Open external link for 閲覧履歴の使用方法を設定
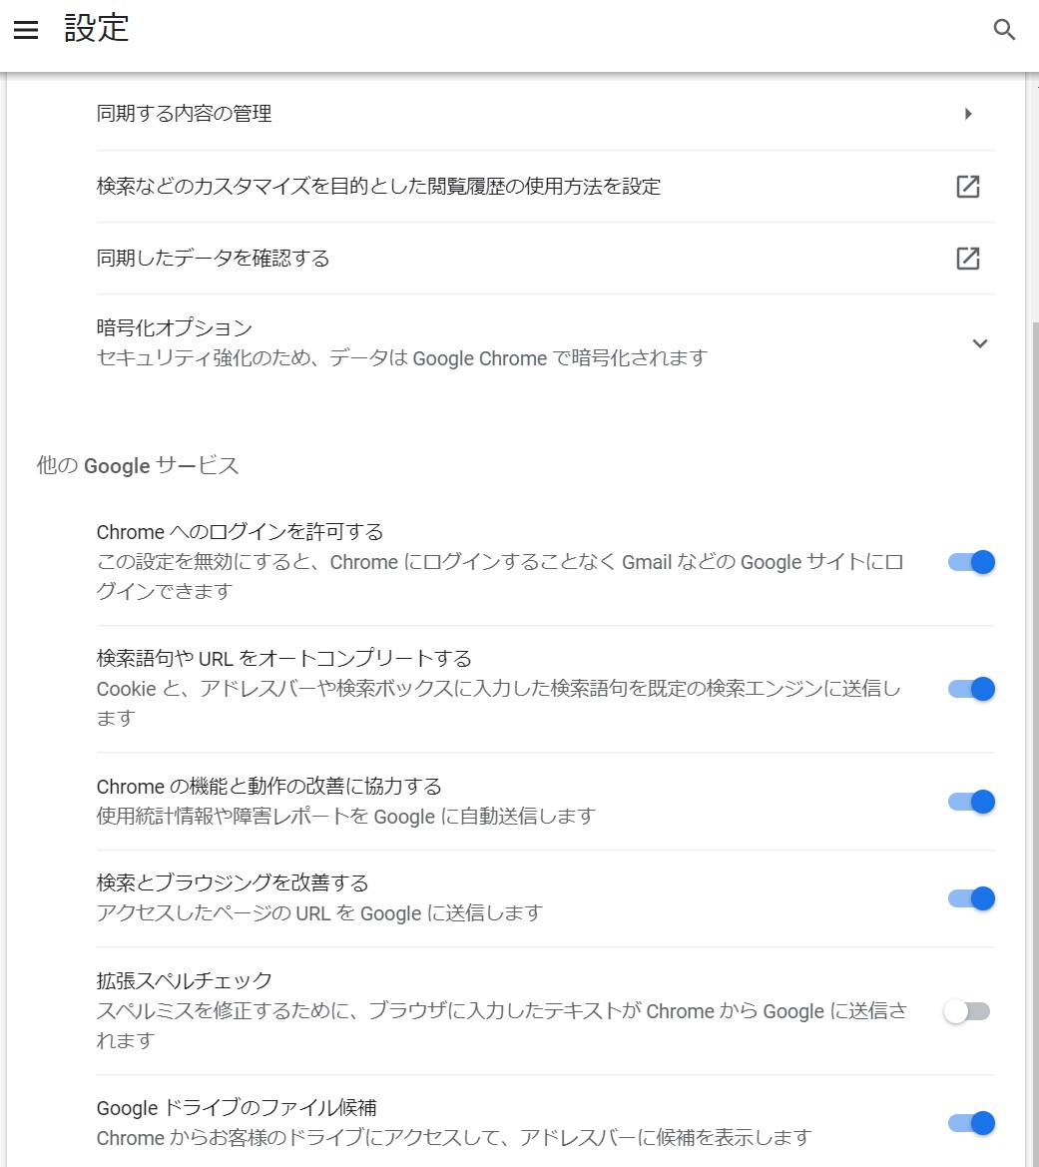Image resolution: width=1039 pixels, height=1167 pixels. (x=967, y=186)
